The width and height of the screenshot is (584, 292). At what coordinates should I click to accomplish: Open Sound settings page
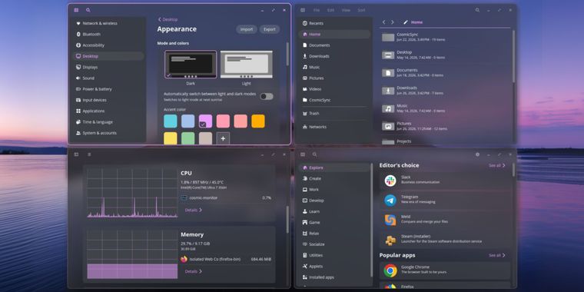click(x=108, y=78)
